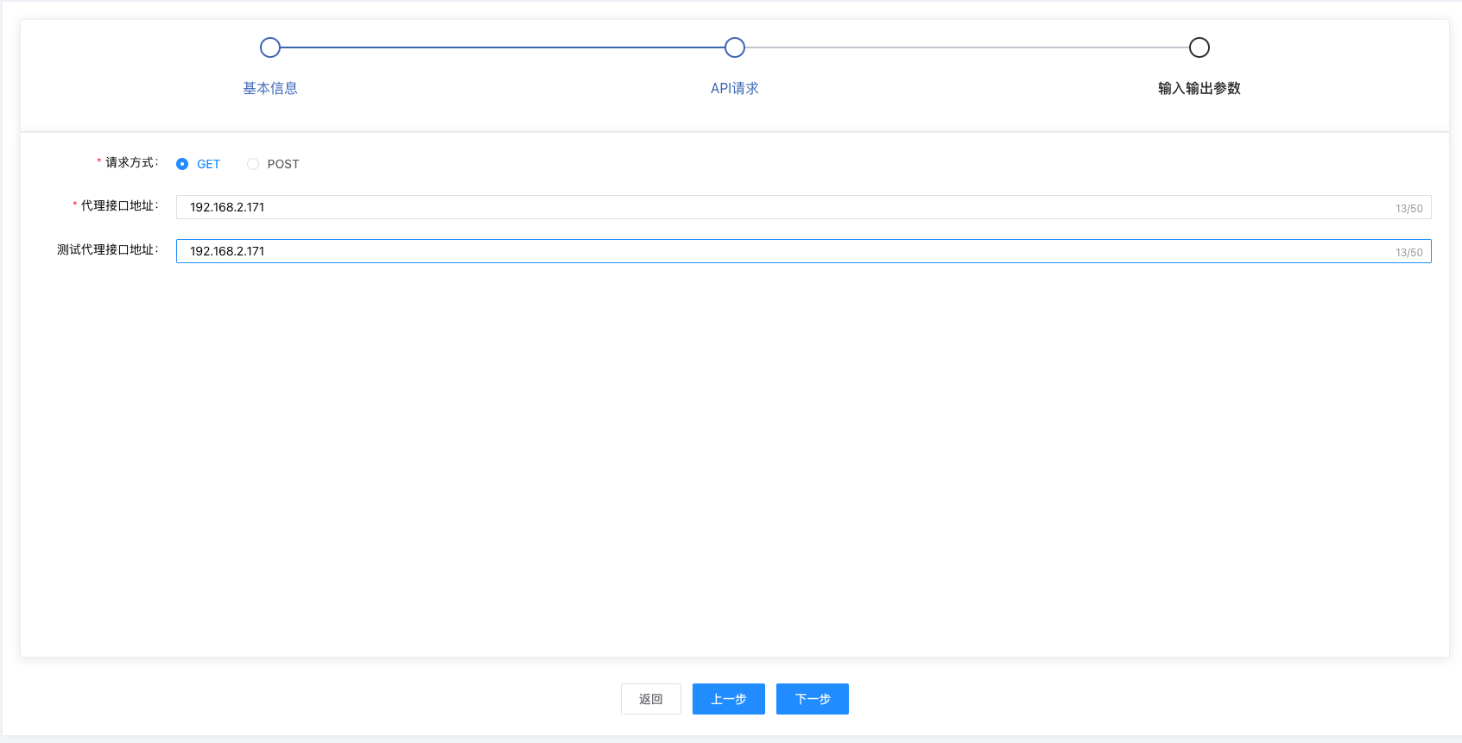Click the POST option text

click(x=283, y=164)
